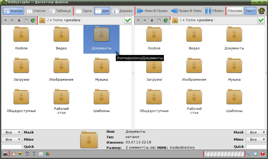Focus the right Quick filter input field
268x159 pixels.
[x=256, y=147]
